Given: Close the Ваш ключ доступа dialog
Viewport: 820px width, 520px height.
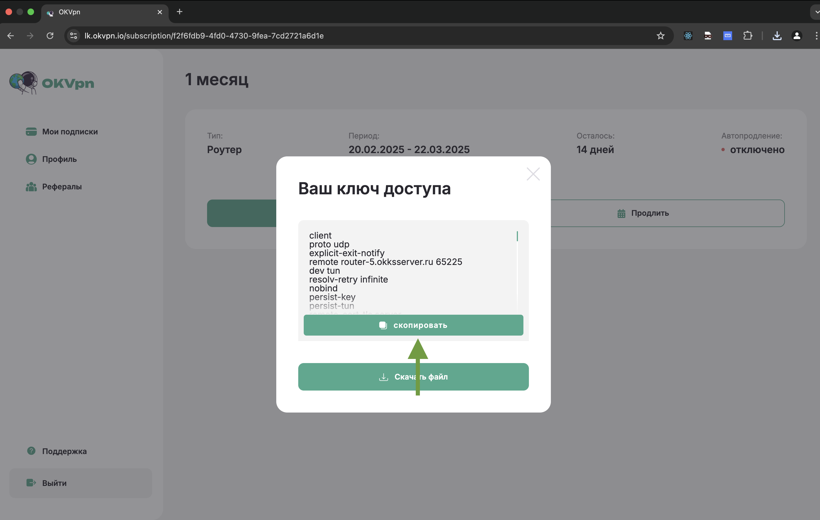Looking at the screenshot, I should pos(533,174).
